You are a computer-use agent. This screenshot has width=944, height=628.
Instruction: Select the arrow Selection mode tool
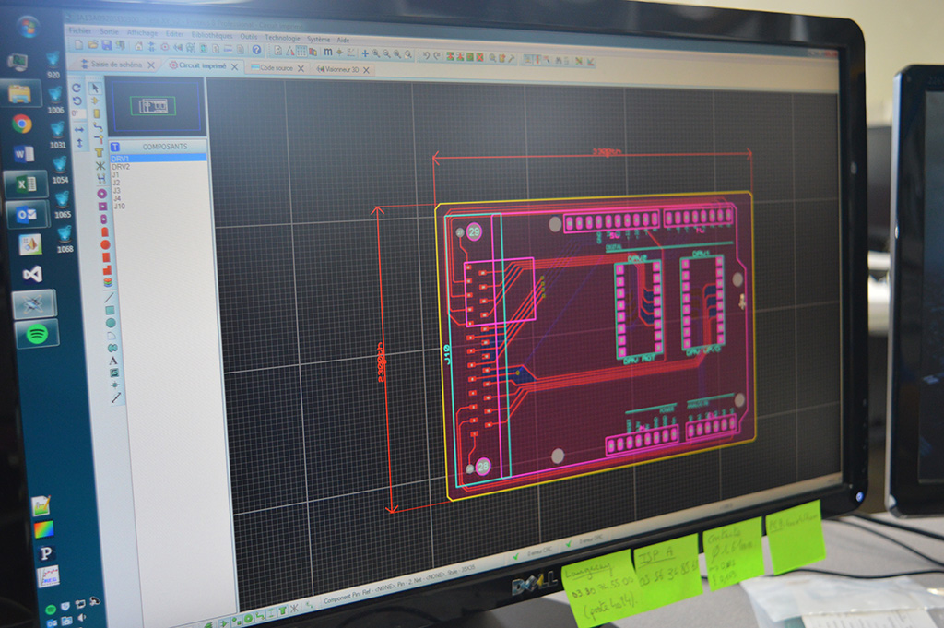click(x=96, y=88)
